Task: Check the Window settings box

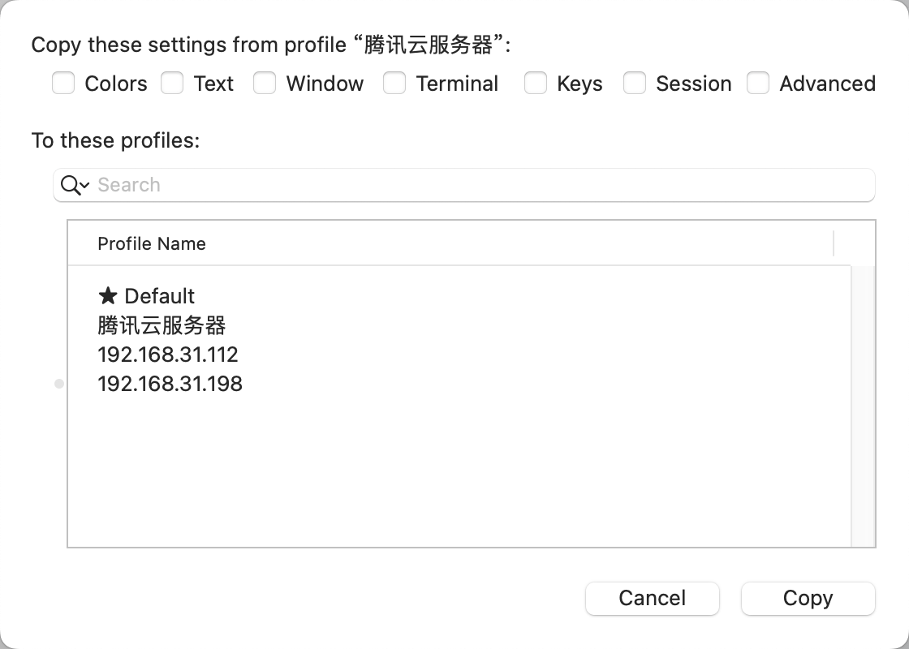Action: [265, 84]
